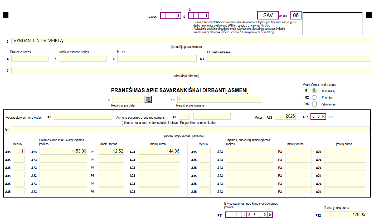This screenshot has width=379, height=222.
Task: Open the registration date calendar picker
Action: [148, 99]
